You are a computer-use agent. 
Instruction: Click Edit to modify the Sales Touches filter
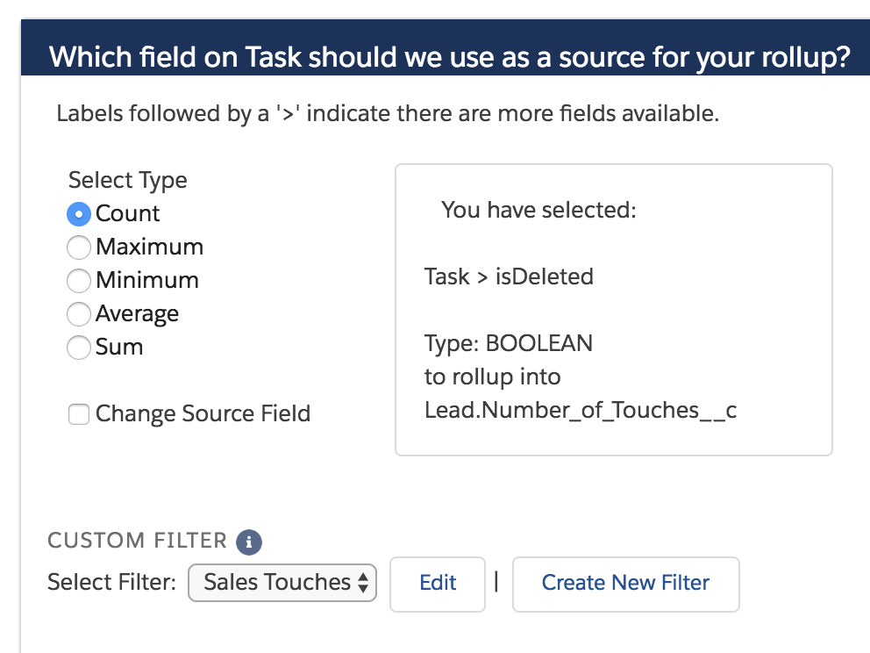point(438,582)
